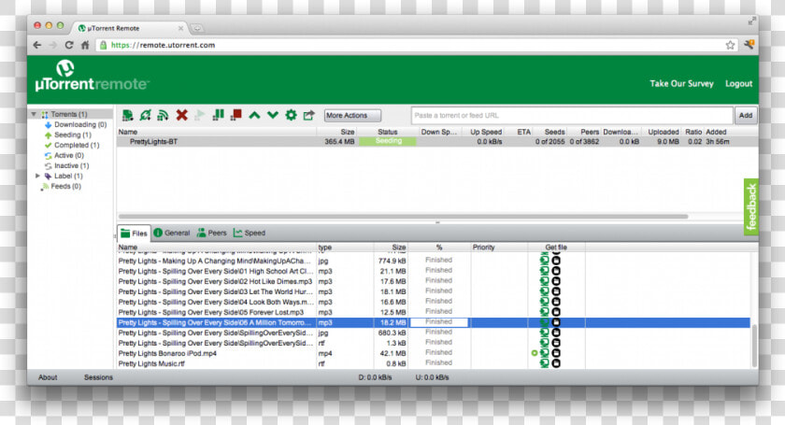
Task: Click the grayed-out start torrent play icon
Action: [x=199, y=115]
